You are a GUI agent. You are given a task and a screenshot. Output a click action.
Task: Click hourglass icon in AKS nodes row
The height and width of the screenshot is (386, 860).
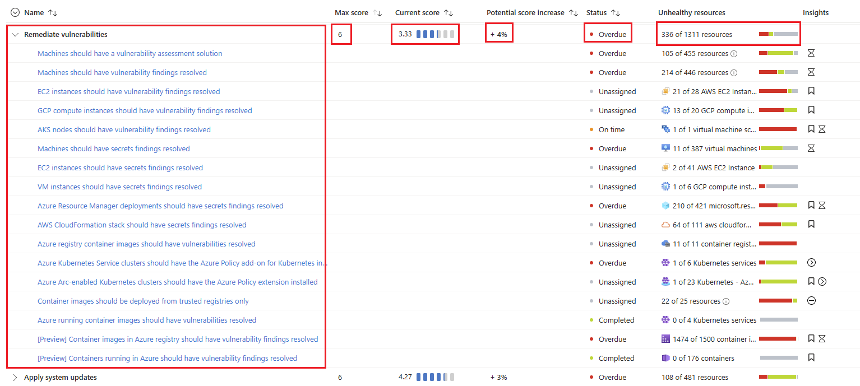[822, 129]
